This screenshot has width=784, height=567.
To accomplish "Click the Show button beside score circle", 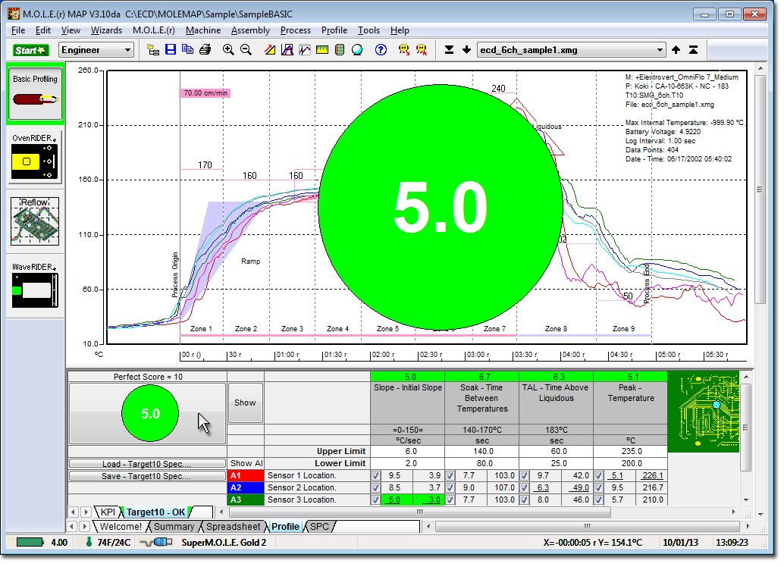I will [245, 403].
